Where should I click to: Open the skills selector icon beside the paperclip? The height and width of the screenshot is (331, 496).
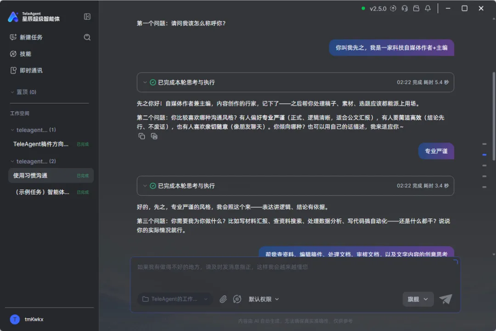coord(237,299)
